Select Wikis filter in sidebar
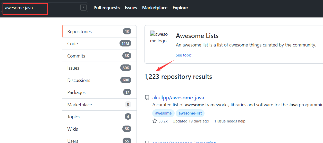The width and height of the screenshot is (323, 143). pyautogui.click(x=99, y=129)
